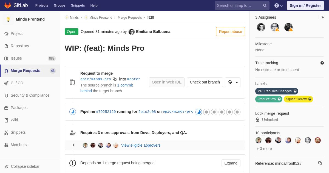Open the Time tracking help icon
This screenshot has height=173, width=329.
click(322, 63)
